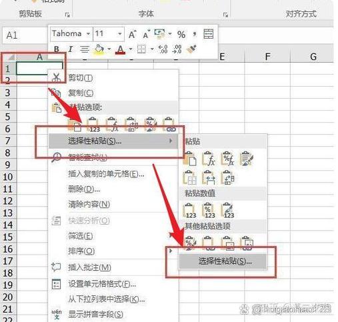Click Italic in the mini toolbar
Viewport: 338px width, 322px height.
[71, 49]
